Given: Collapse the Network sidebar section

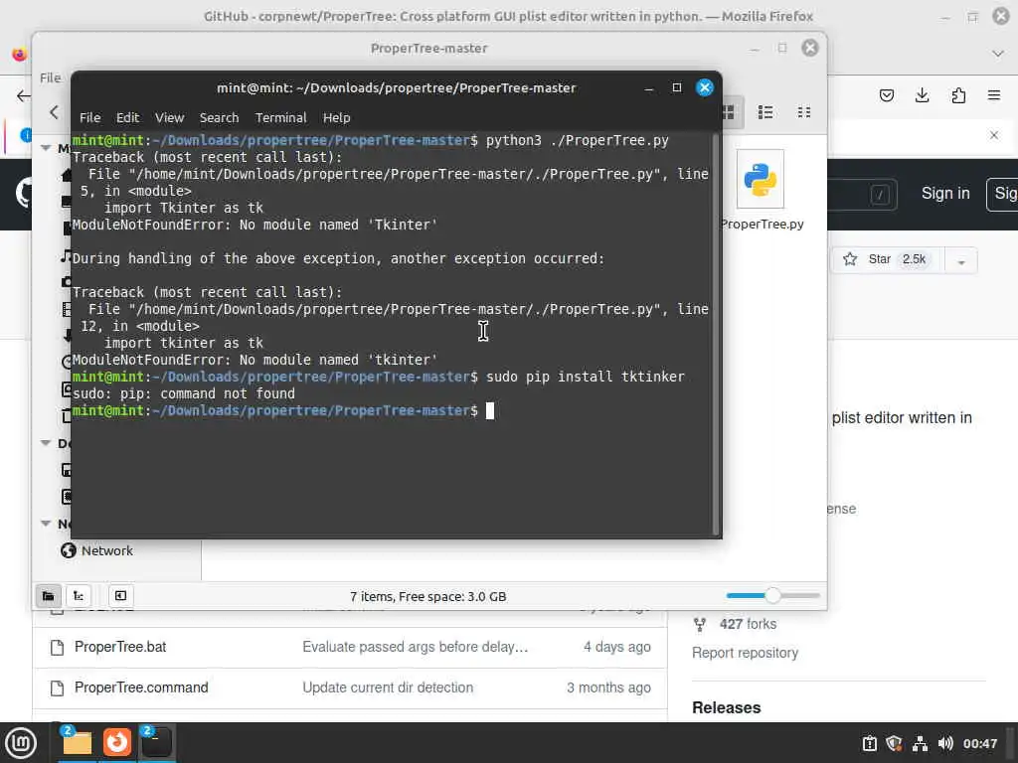Looking at the screenshot, I should pos(46,523).
